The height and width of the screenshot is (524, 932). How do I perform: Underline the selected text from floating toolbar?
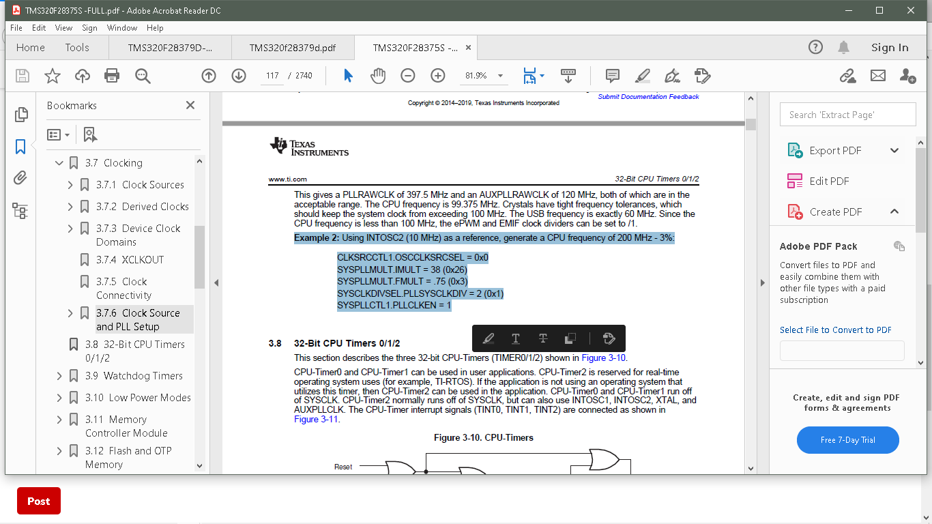[x=516, y=338]
